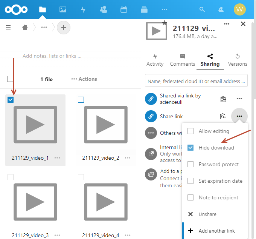The height and width of the screenshot is (239, 256).
Task: Enable the Password protect checkbox
Action: [191, 164]
